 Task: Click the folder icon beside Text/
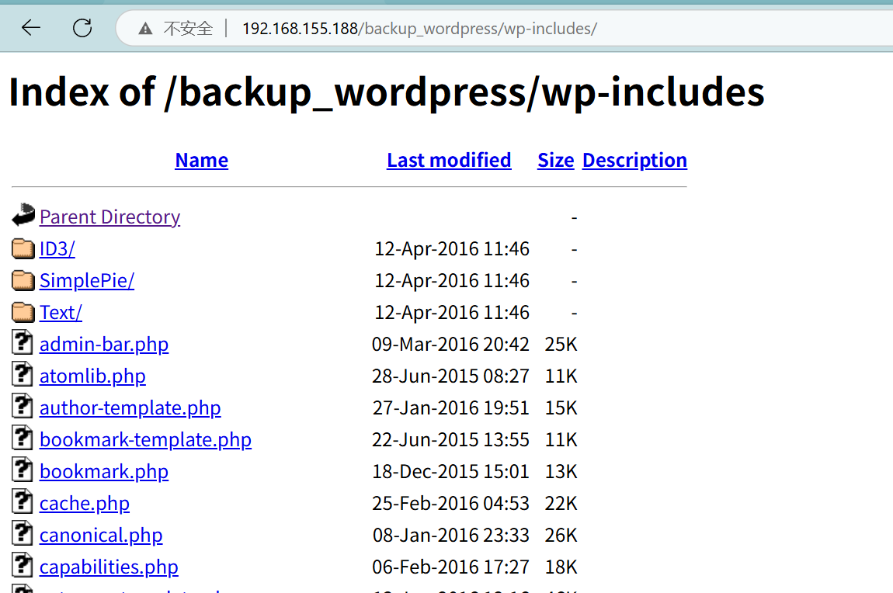[23, 312]
